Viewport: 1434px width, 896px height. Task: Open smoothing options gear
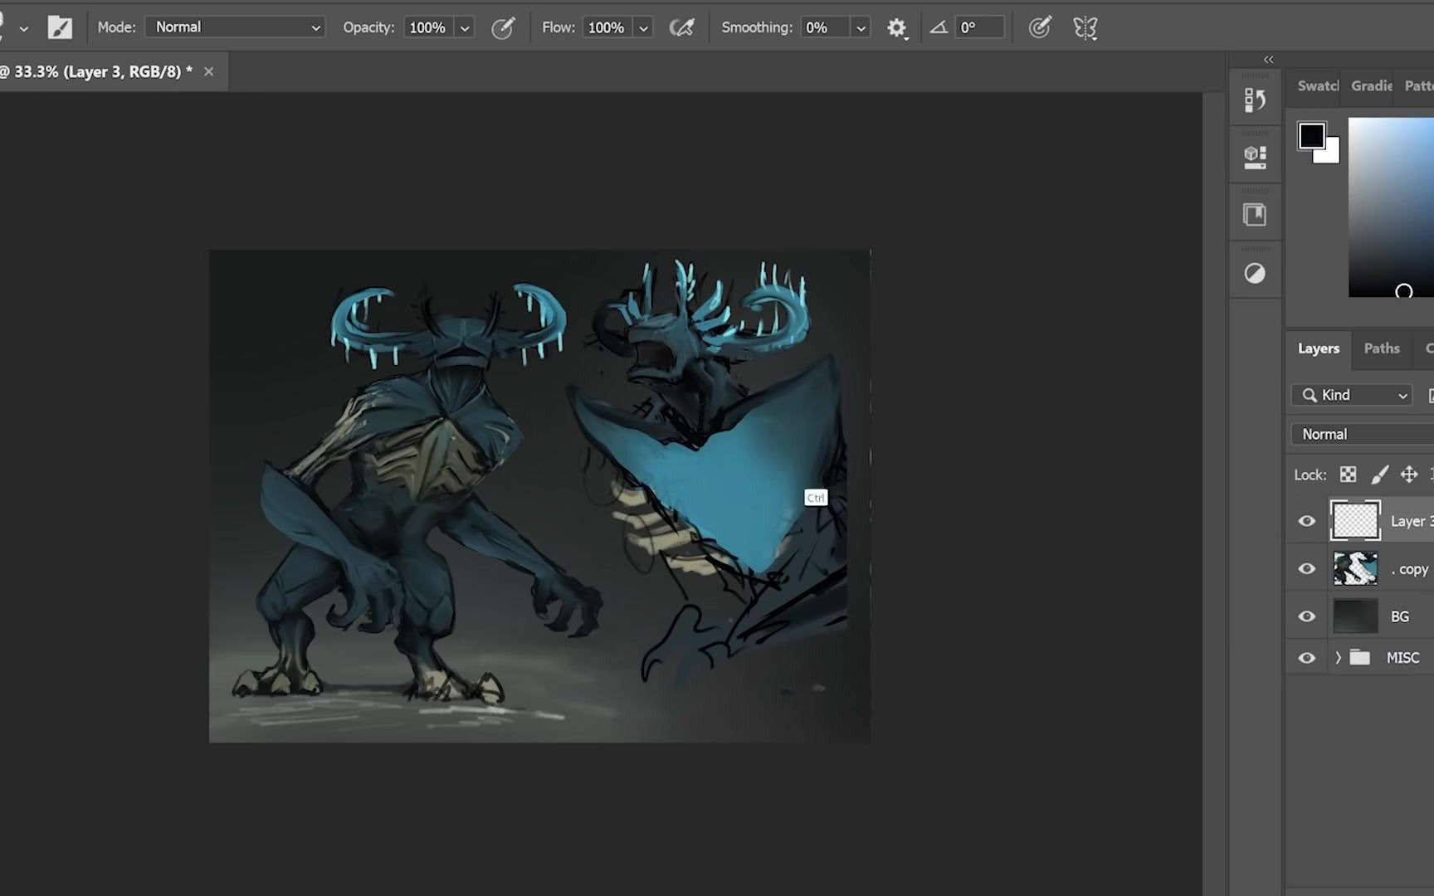click(x=896, y=27)
